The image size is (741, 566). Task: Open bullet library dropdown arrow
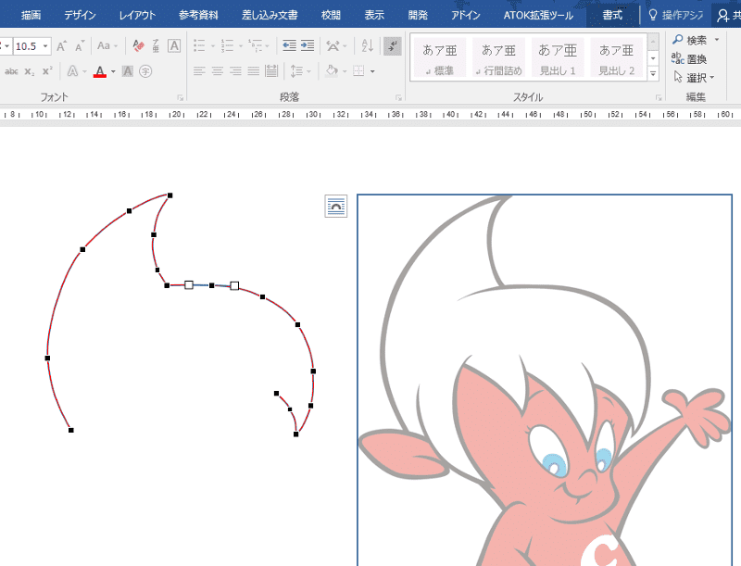pos(213,45)
